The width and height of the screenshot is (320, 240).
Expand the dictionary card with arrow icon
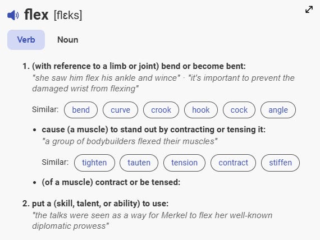pos(309,10)
